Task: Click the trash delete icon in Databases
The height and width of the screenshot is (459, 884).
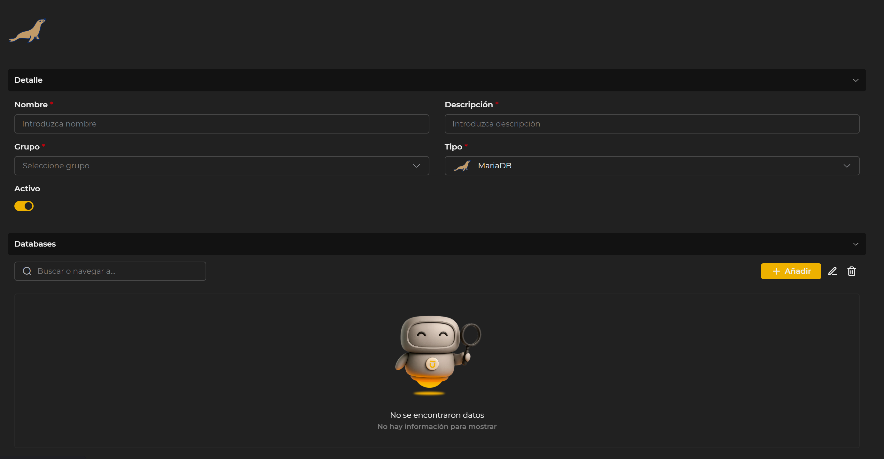Action: pyautogui.click(x=852, y=271)
